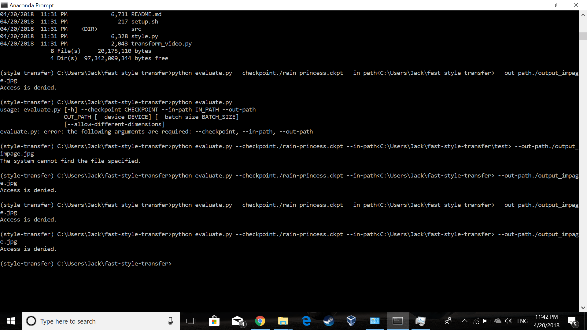Open File Explorer from taskbar
The height and width of the screenshot is (330, 587).
click(x=282, y=321)
